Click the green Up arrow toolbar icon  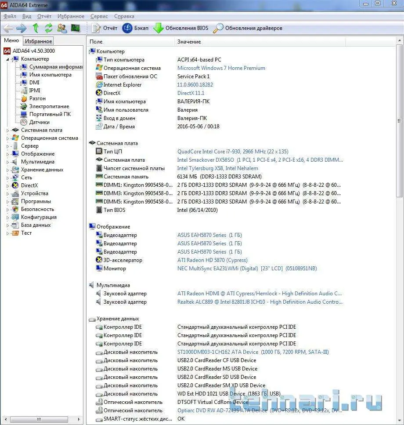[x=36, y=28]
